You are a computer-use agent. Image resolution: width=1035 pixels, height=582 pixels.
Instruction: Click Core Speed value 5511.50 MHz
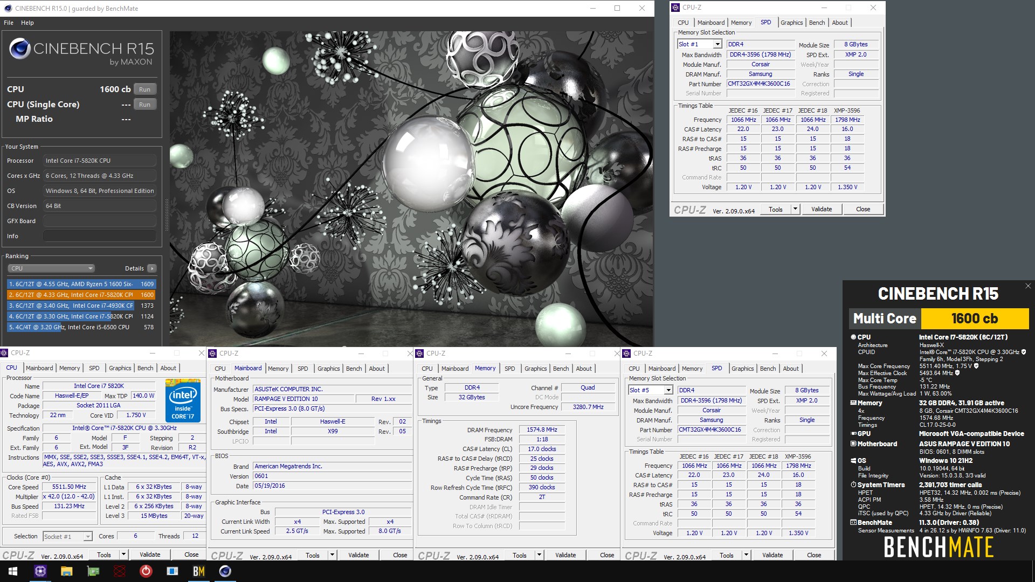click(x=69, y=487)
